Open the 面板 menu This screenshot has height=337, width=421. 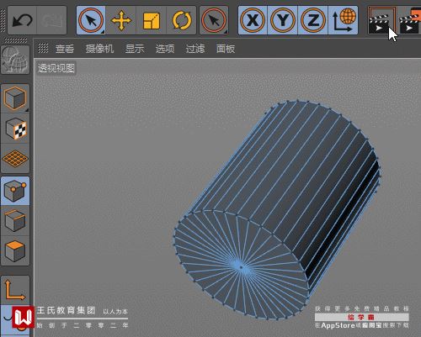[226, 49]
